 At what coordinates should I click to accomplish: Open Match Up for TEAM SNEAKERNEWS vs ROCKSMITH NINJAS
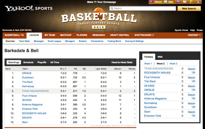[192, 71]
